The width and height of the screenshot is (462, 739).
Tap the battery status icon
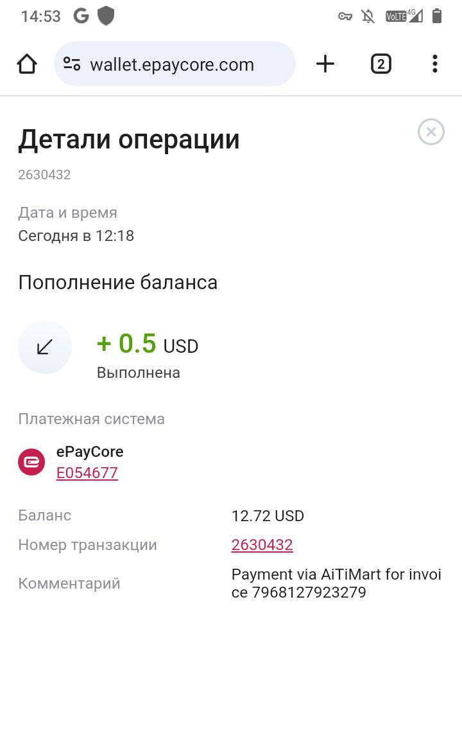436,16
